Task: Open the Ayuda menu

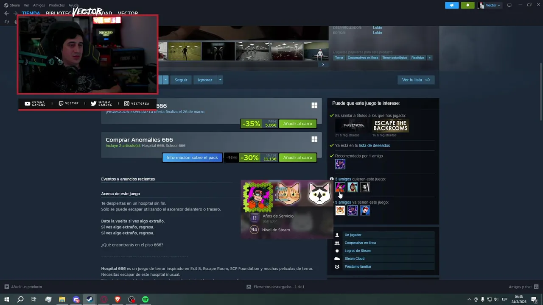Action: (x=73, y=5)
